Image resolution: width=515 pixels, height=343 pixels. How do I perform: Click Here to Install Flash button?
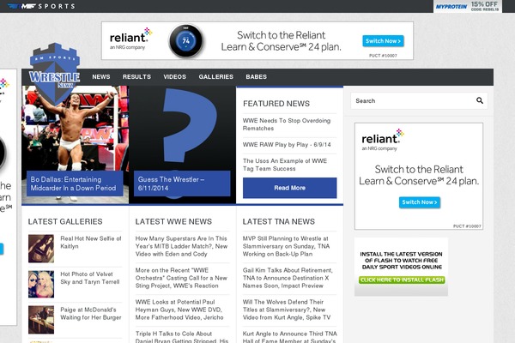coord(402,280)
